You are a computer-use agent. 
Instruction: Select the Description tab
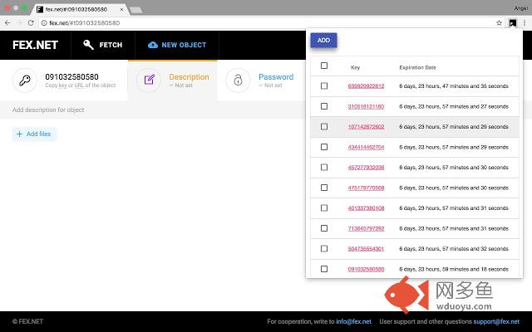pyautogui.click(x=173, y=81)
